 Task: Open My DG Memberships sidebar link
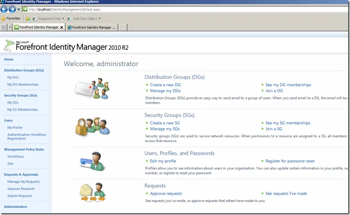coord(23,84)
